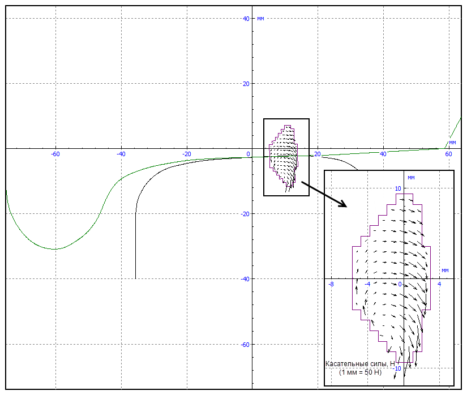
Task: Click the 60 label on horizontal axis
Action: (448, 154)
